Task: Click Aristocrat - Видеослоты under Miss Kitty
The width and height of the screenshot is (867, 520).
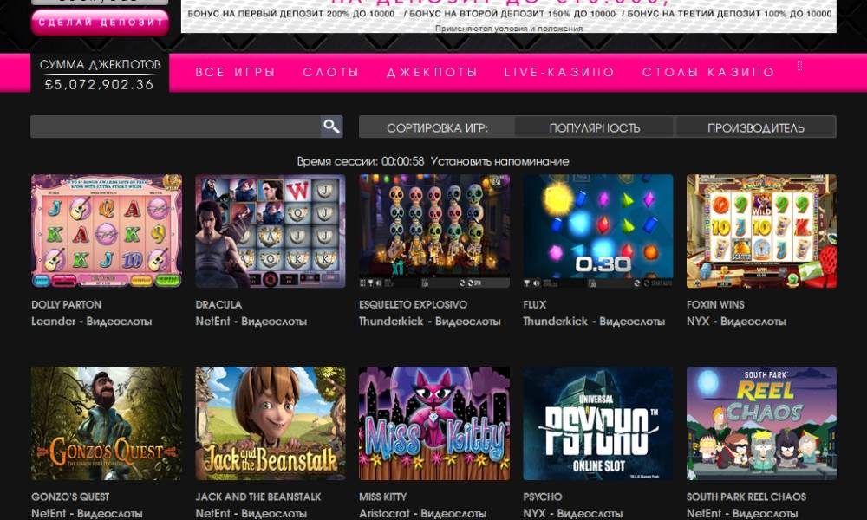Action: coord(422,513)
